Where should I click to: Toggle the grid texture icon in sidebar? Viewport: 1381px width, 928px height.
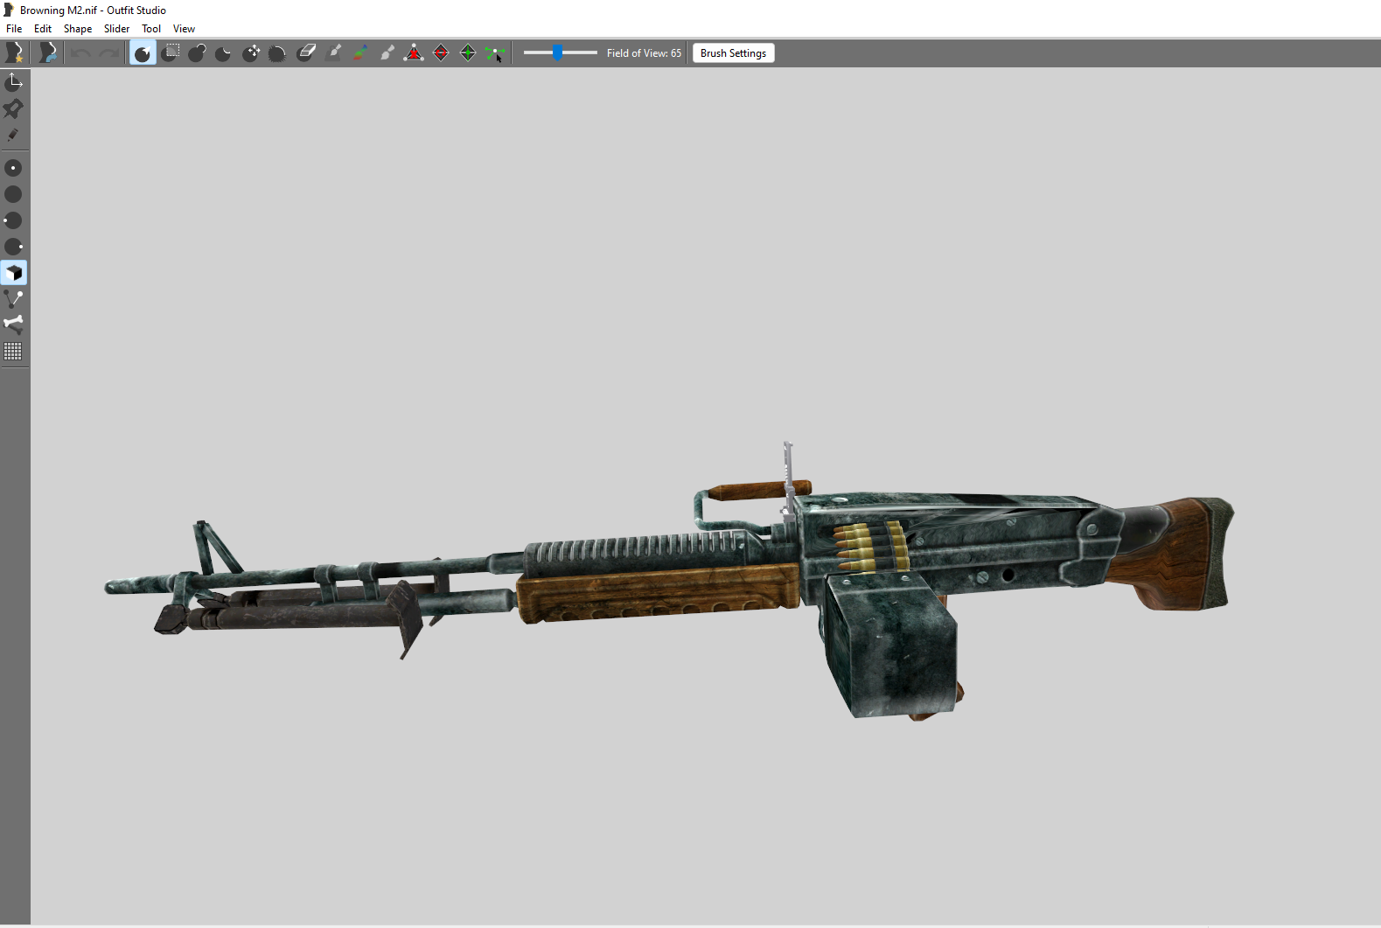tap(14, 352)
